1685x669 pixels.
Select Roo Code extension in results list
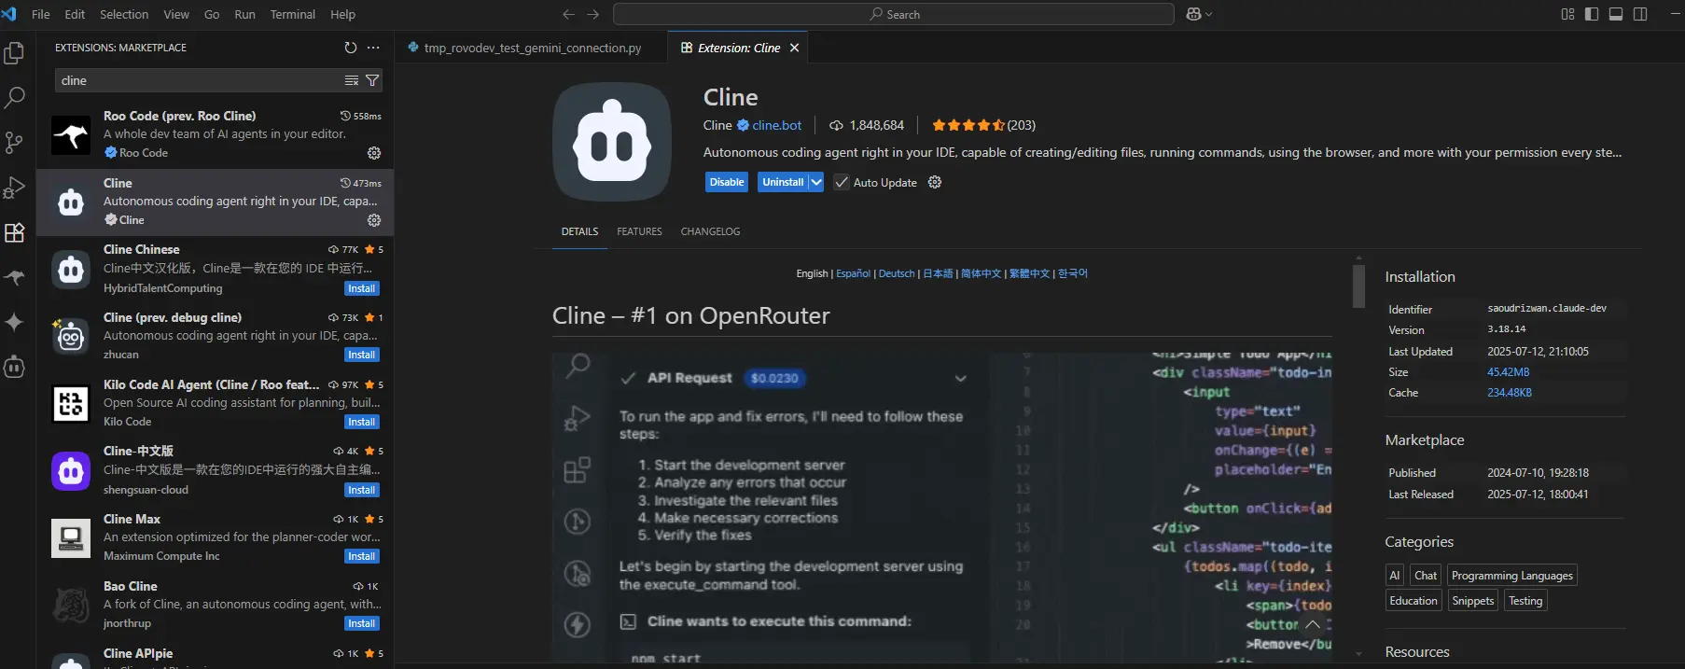216,134
